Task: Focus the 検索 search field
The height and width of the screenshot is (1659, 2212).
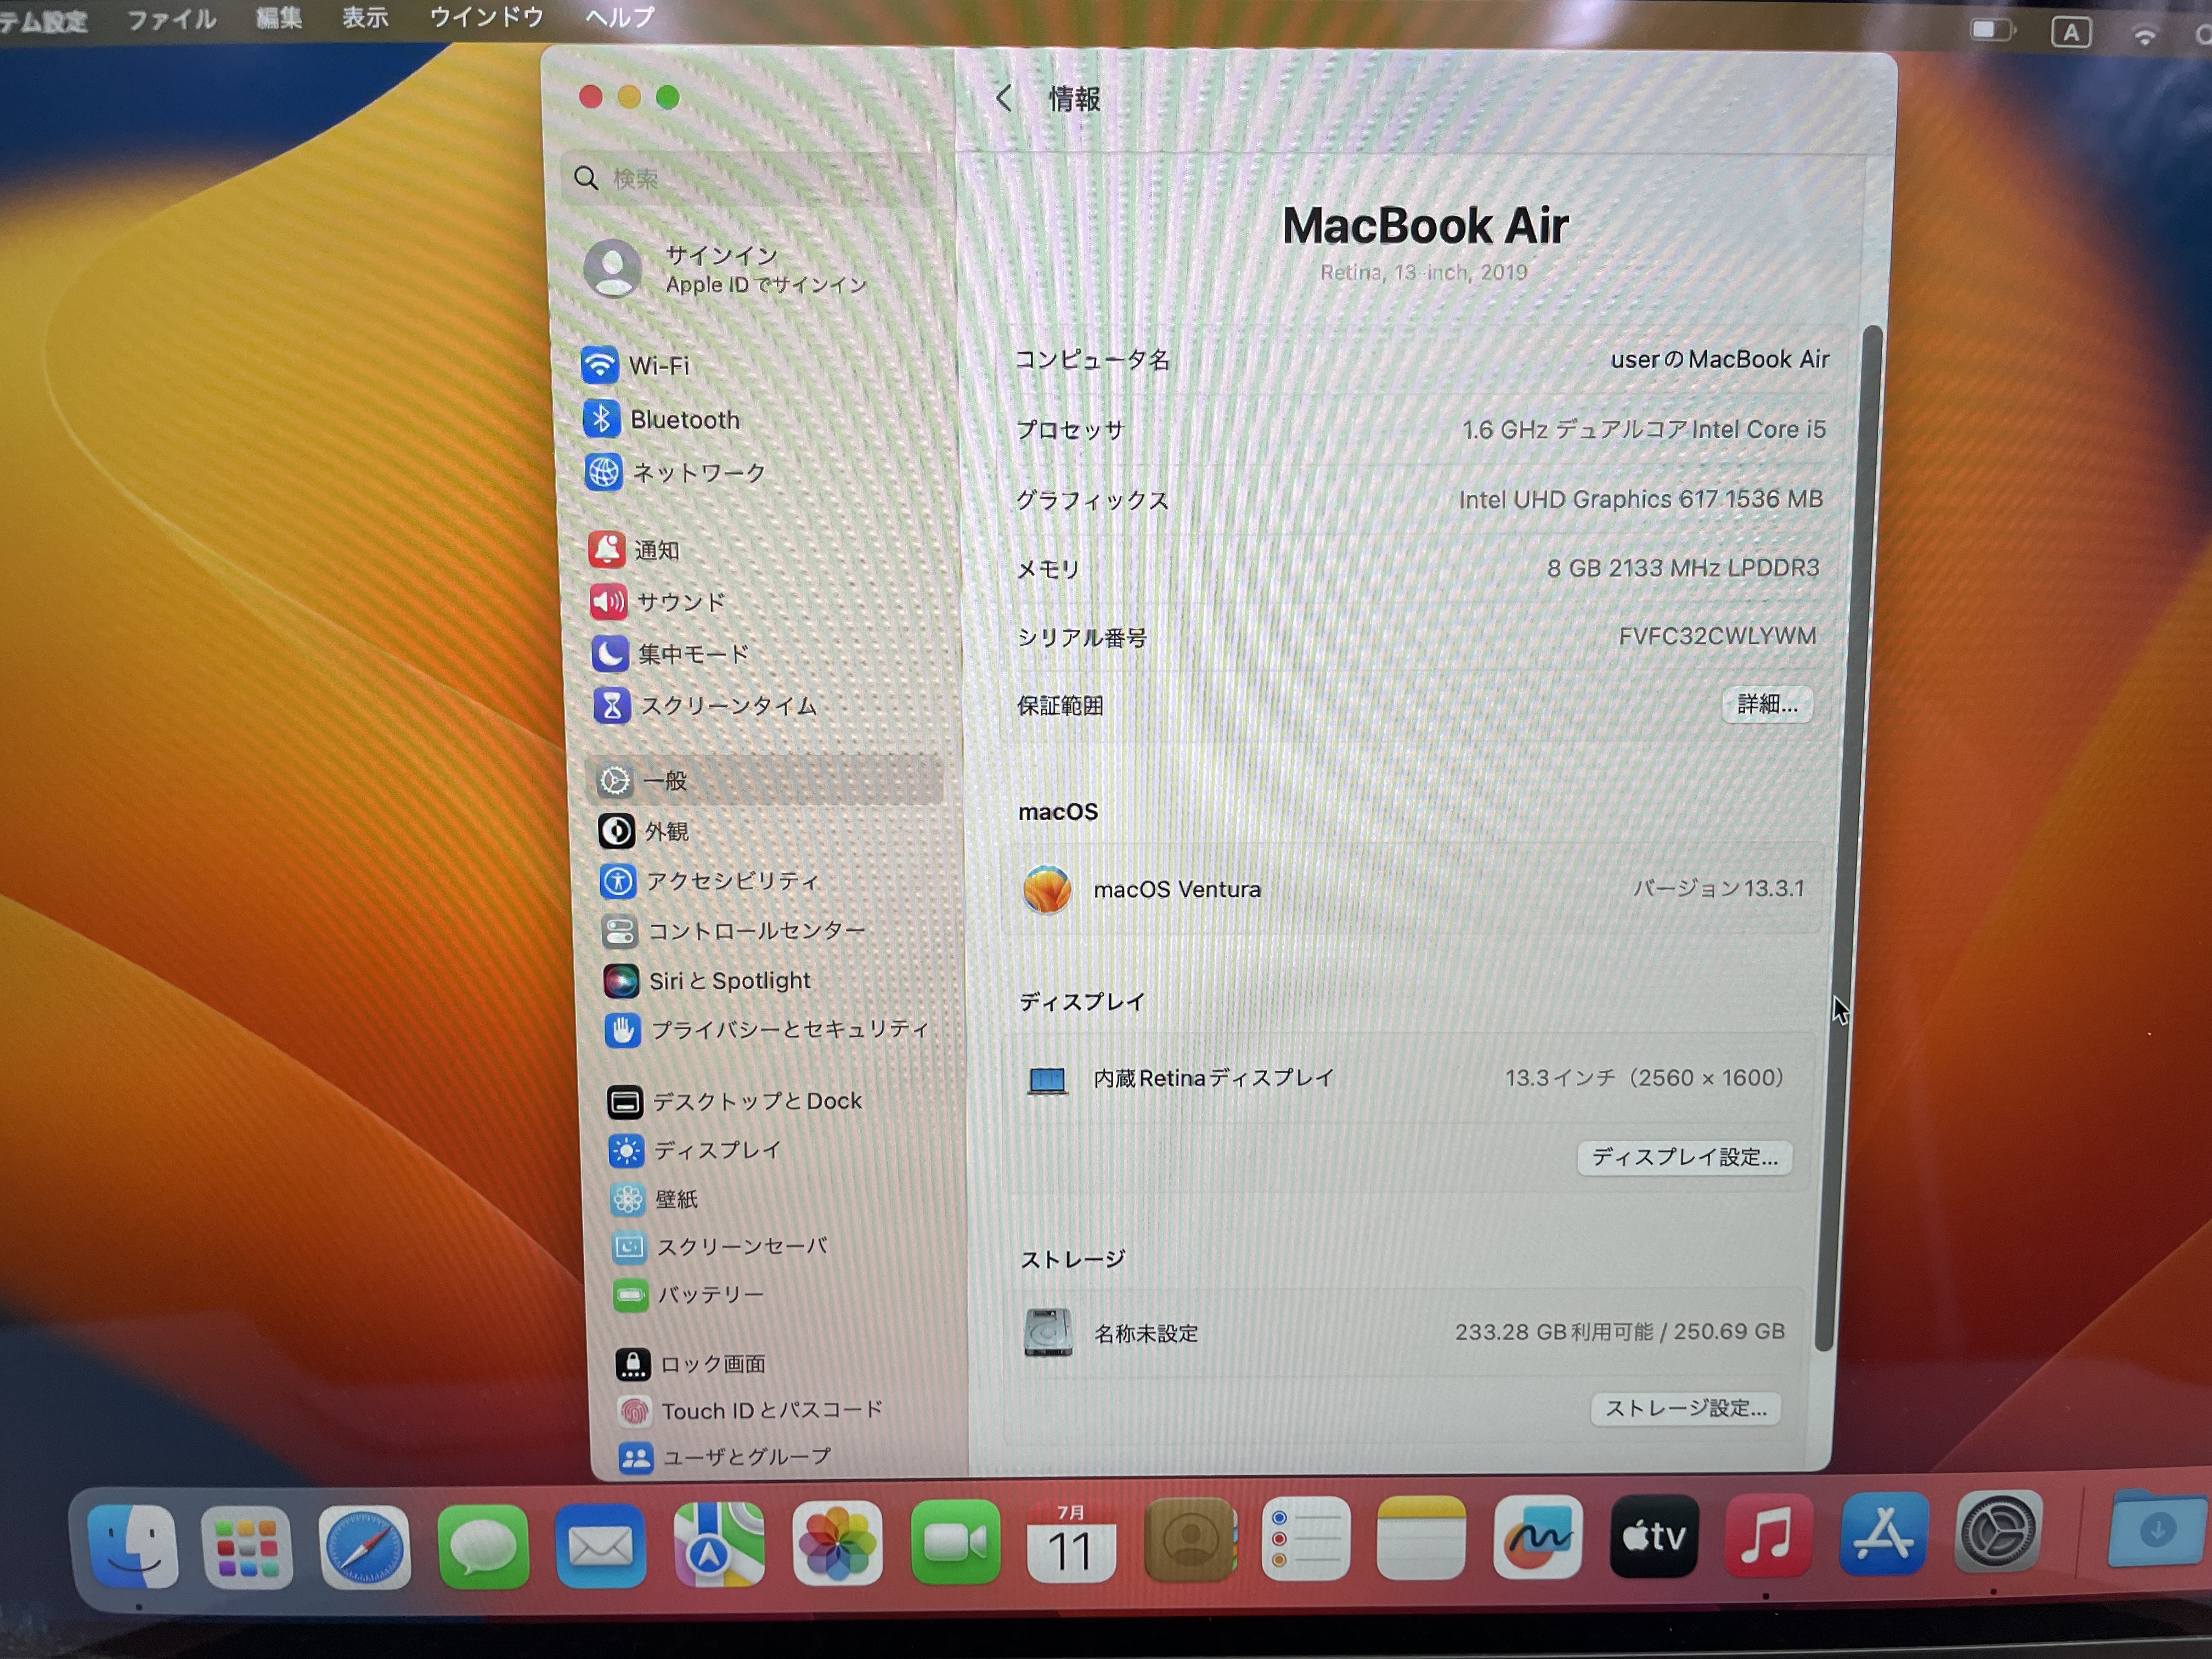Action: (x=748, y=179)
